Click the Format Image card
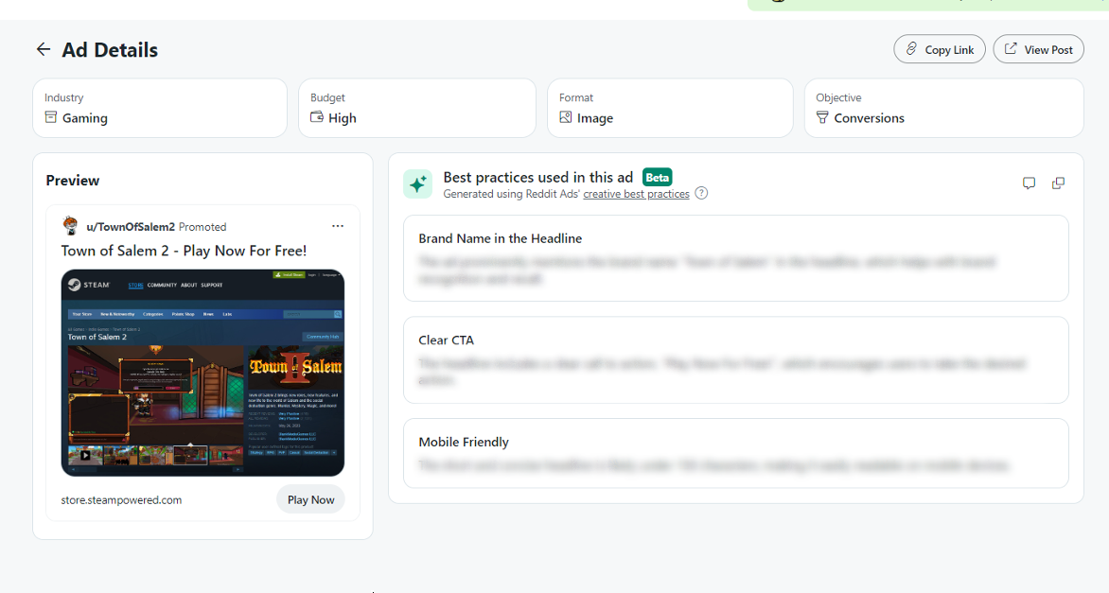The height and width of the screenshot is (593, 1109). tap(670, 108)
